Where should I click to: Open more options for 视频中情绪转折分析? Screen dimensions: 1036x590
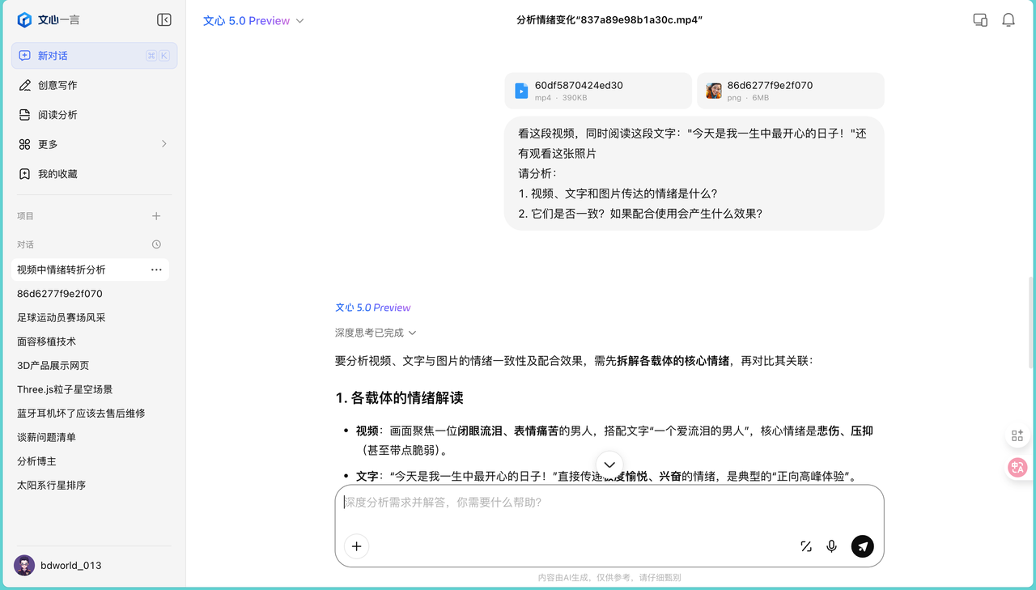pyautogui.click(x=155, y=270)
